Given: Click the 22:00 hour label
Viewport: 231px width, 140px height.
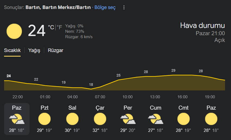Looking at the screenshot, I should coord(18,97).
